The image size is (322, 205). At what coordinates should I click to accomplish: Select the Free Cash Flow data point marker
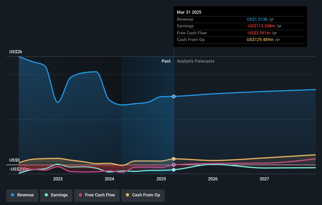174,165
